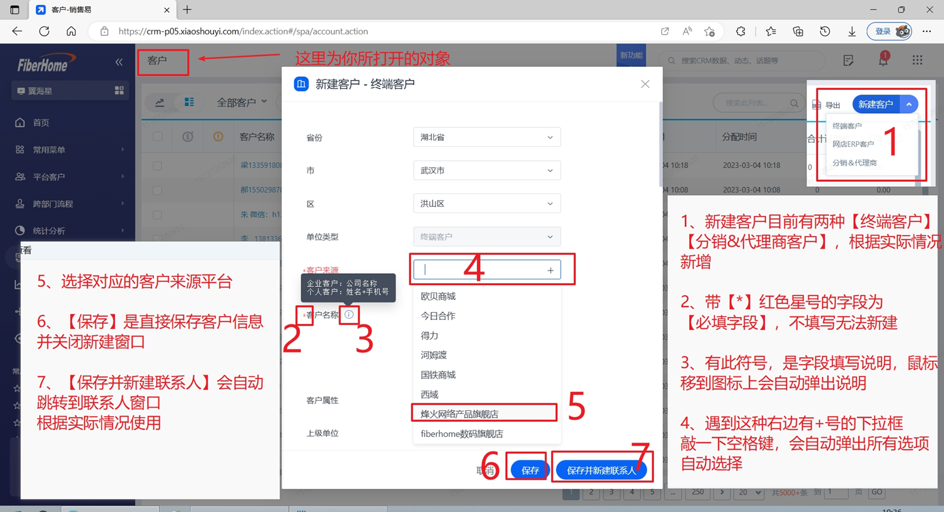Tick checkbox for row 郝155029878
Viewport: 944px width, 512px height.
coord(157,190)
